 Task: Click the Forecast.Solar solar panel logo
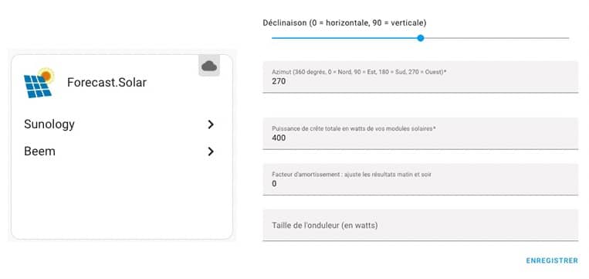39,83
